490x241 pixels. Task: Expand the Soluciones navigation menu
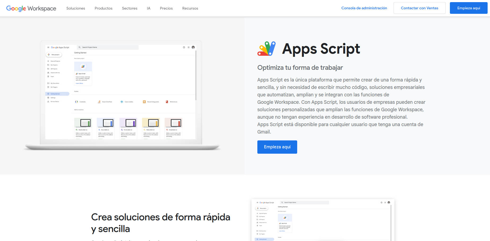[76, 8]
